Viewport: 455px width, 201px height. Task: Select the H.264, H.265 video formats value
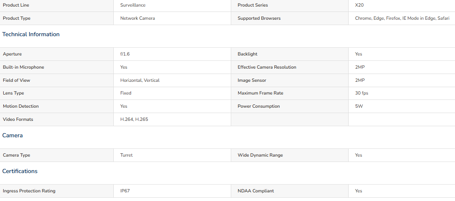click(134, 119)
